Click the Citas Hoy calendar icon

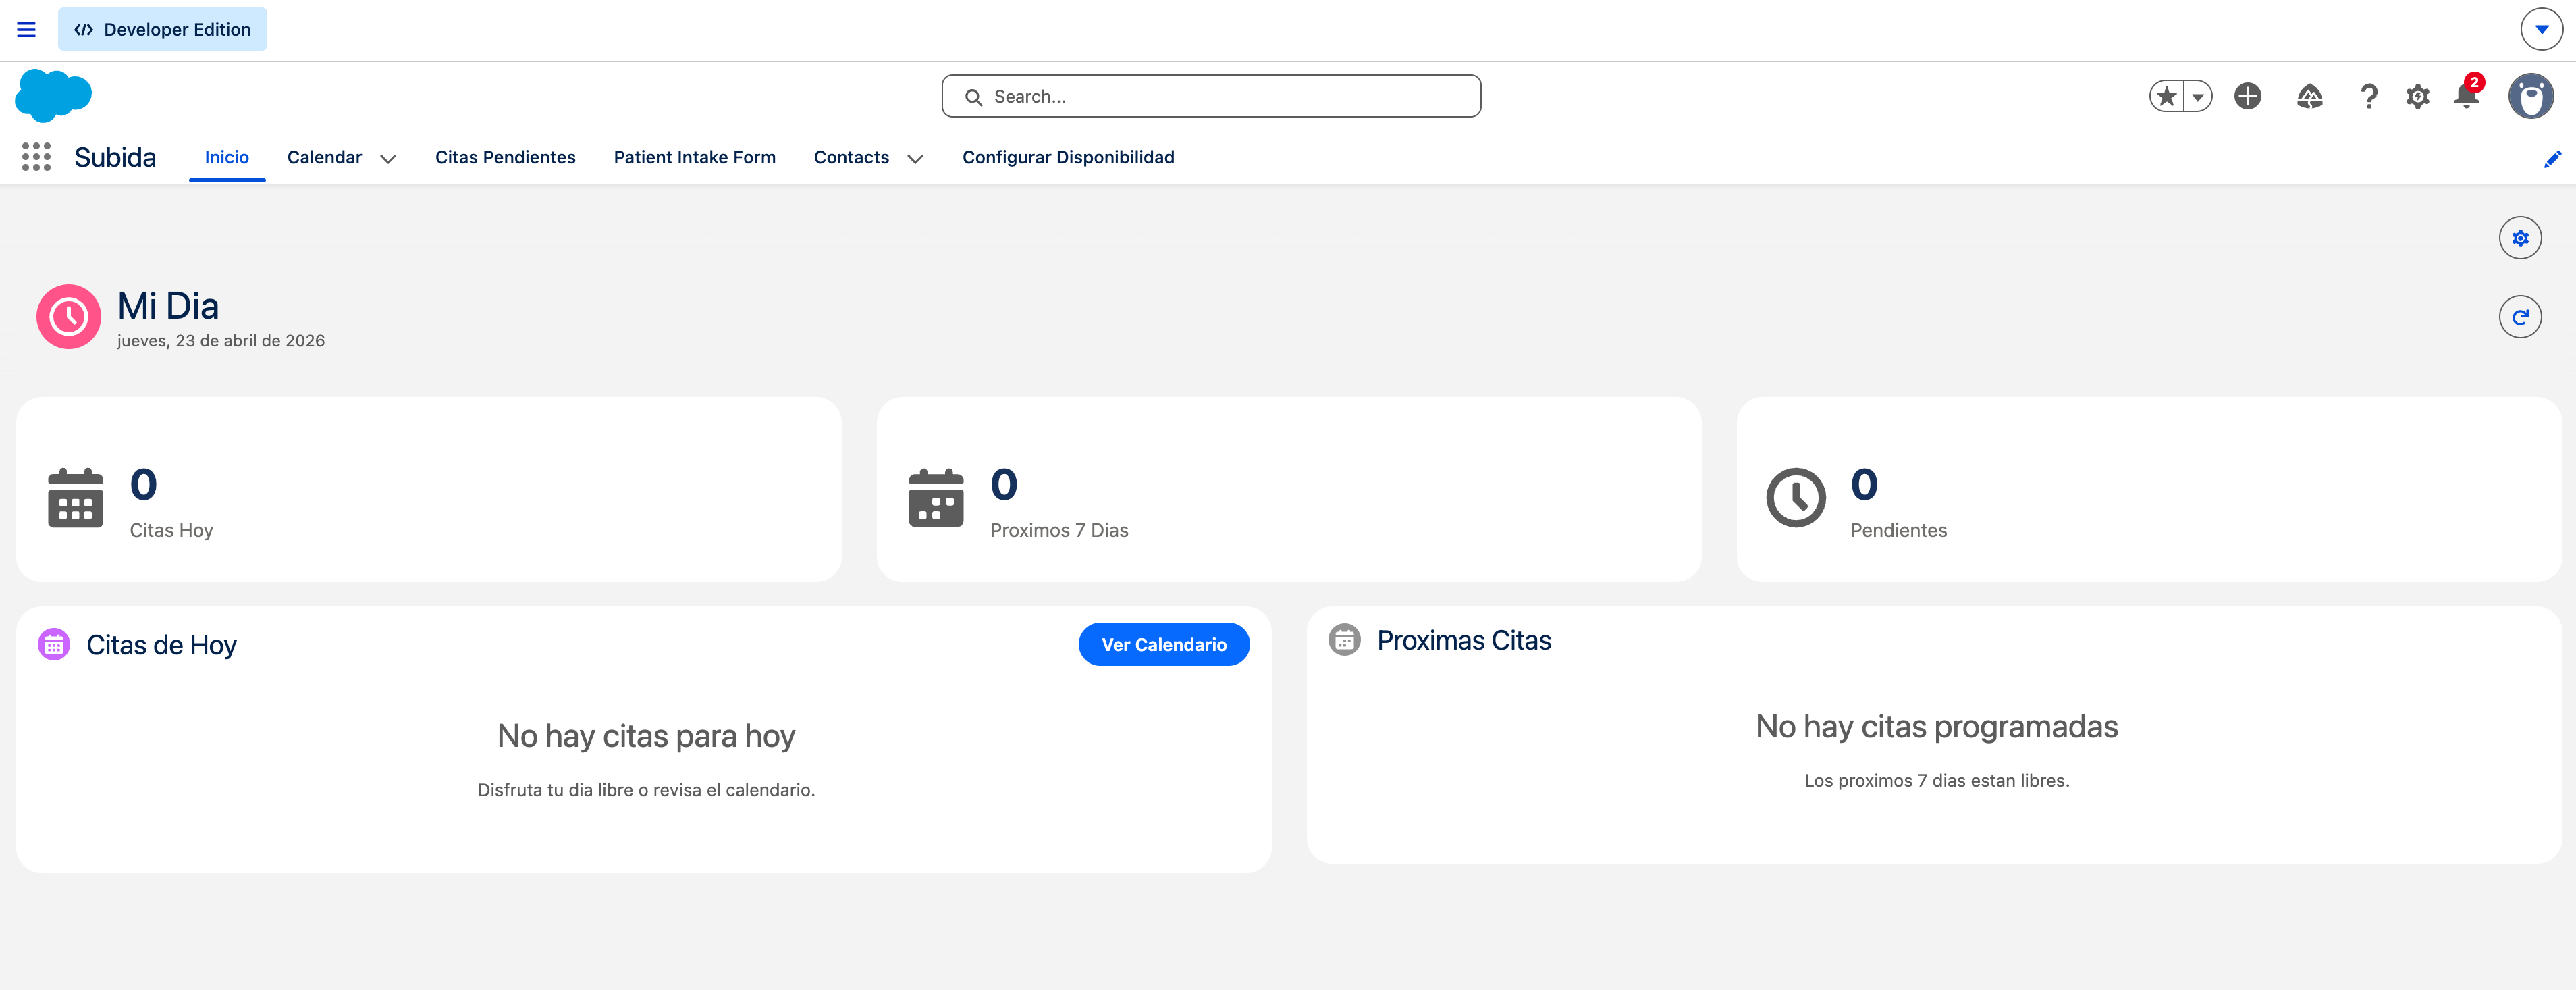76,497
